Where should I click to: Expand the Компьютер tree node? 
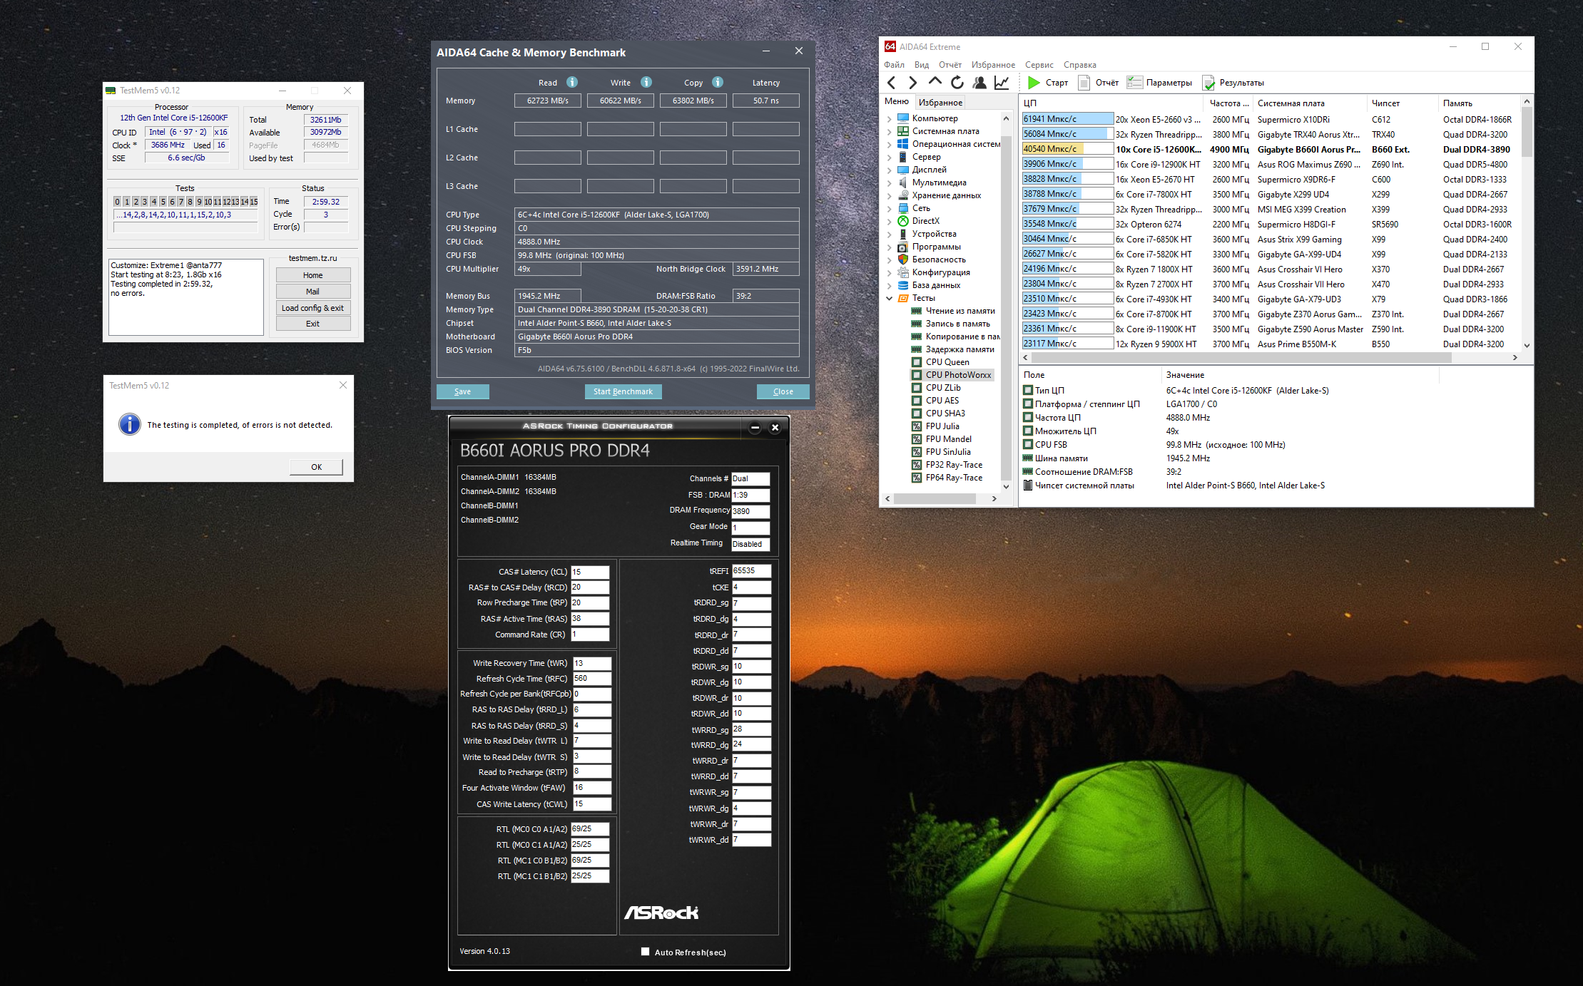pyautogui.click(x=890, y=118)
